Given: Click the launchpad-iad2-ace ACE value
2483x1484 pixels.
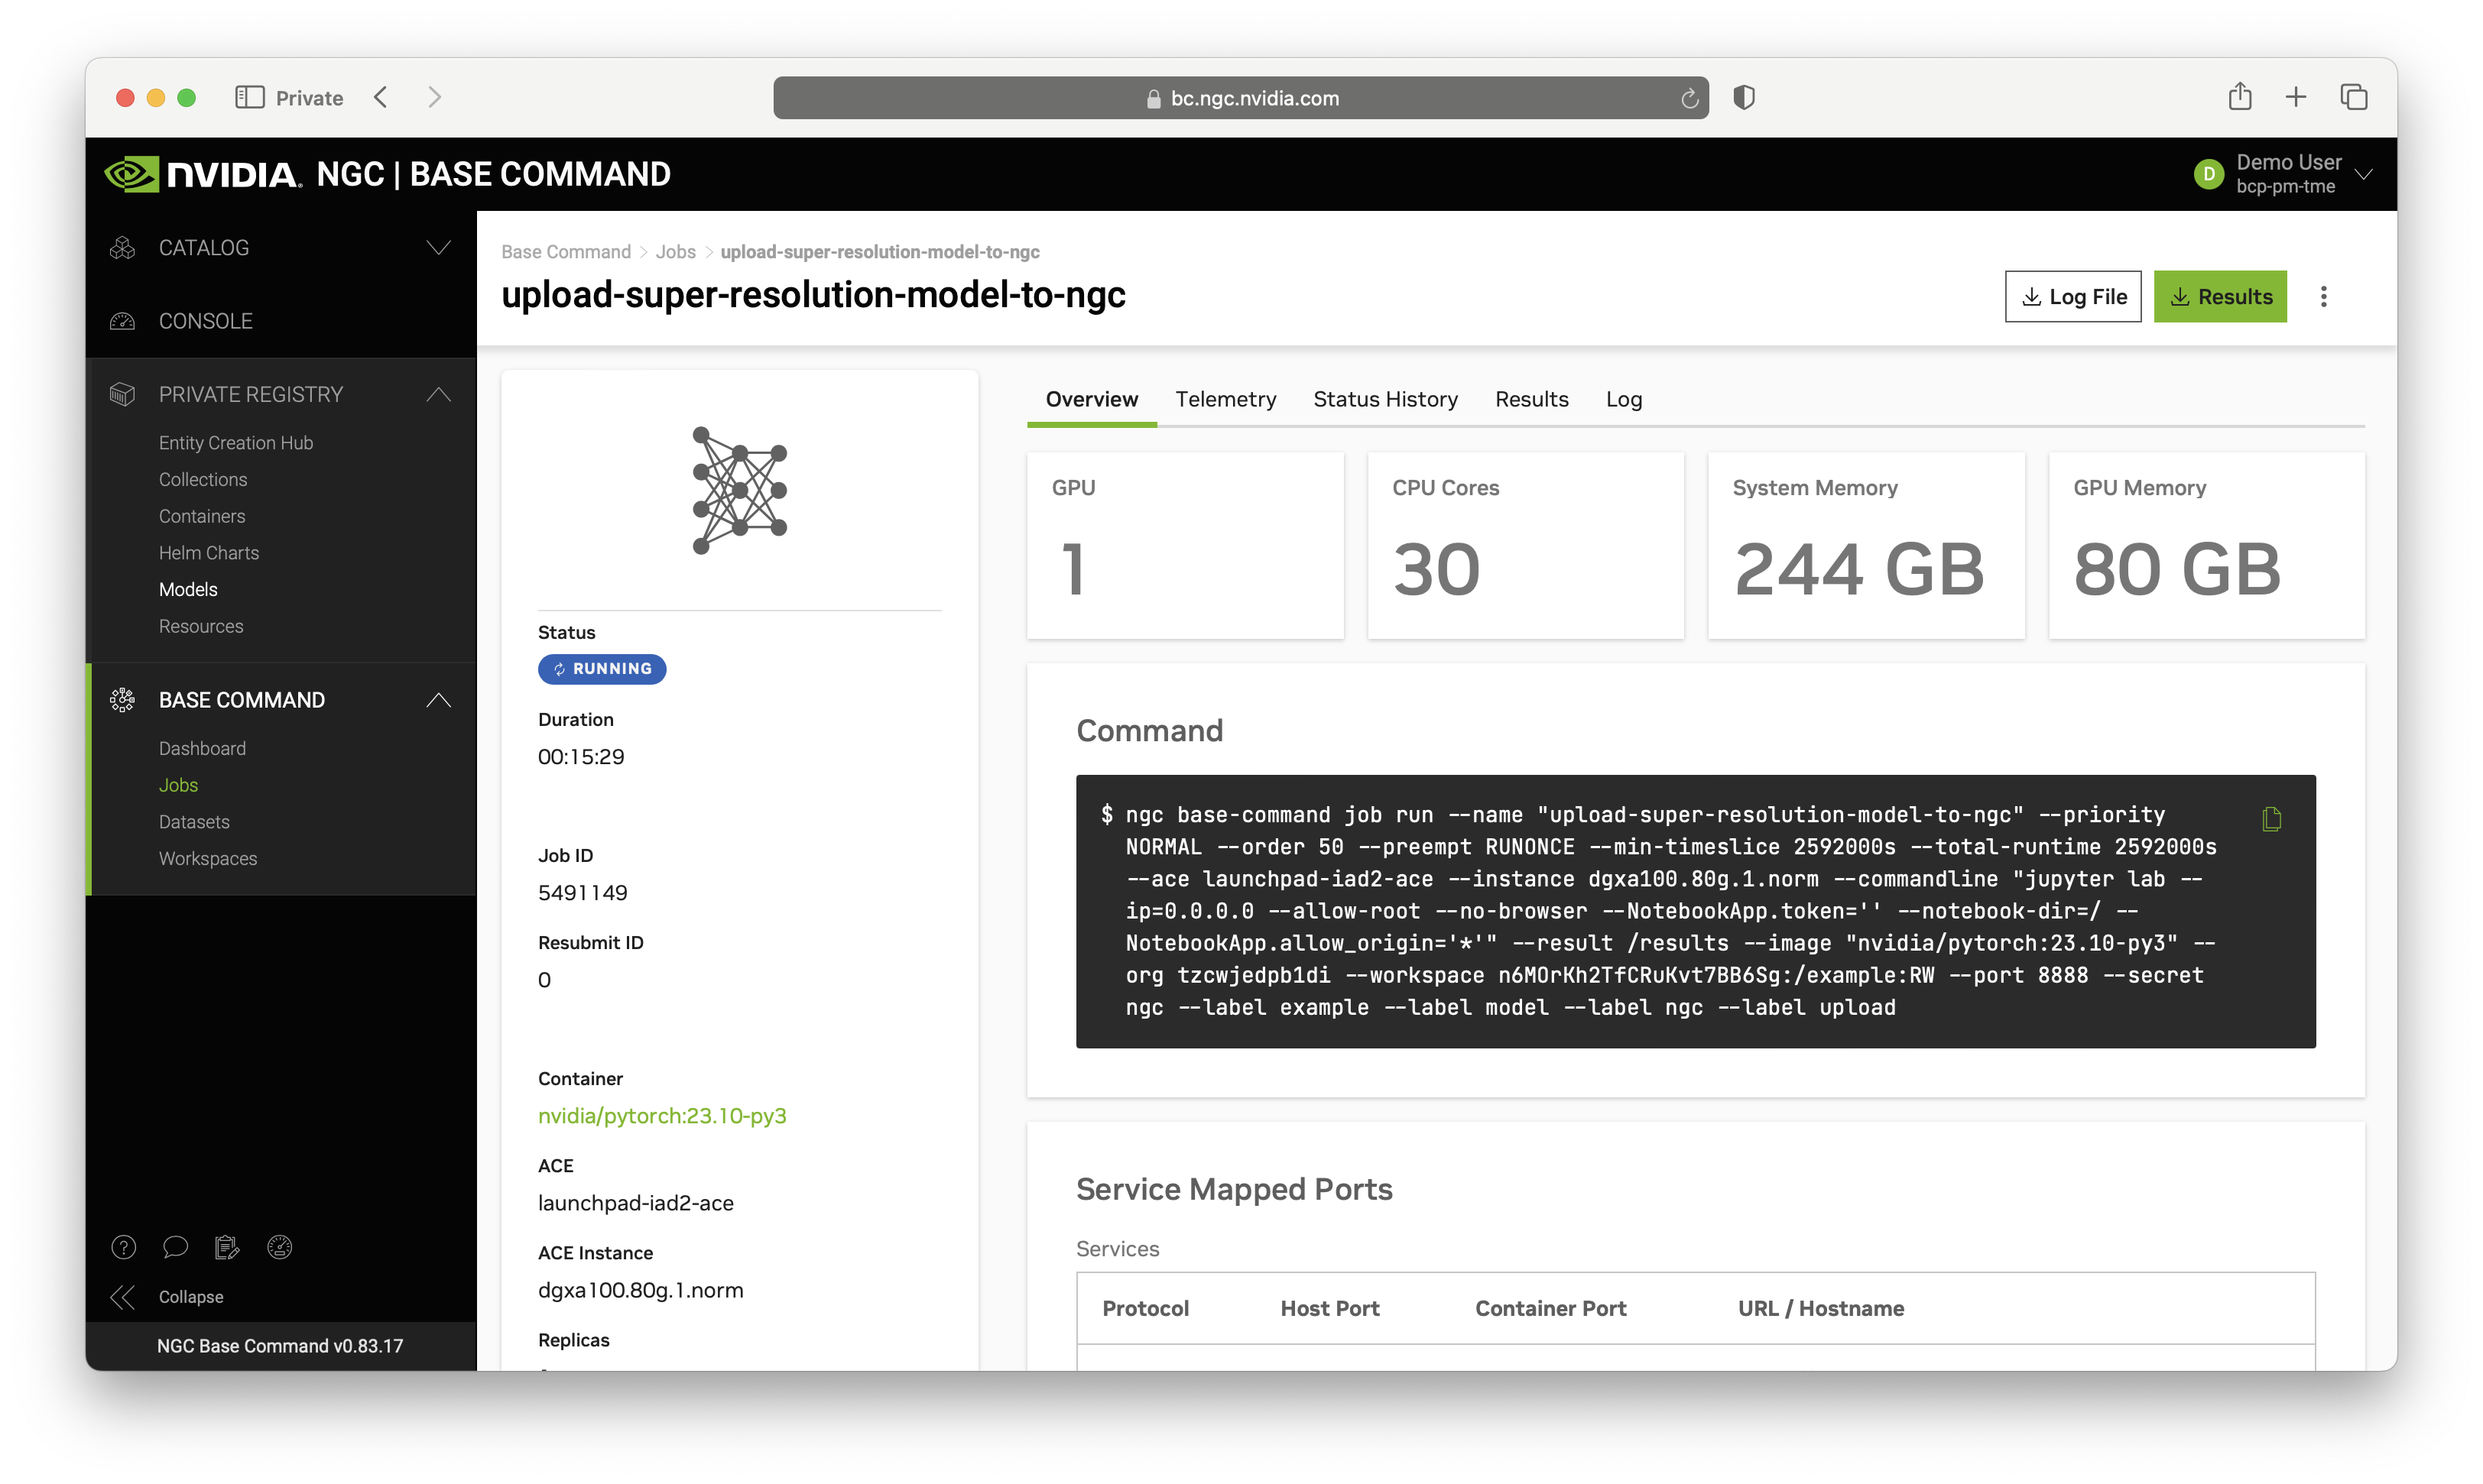Looking at the screenshot, I should [x=636, y=1203].
